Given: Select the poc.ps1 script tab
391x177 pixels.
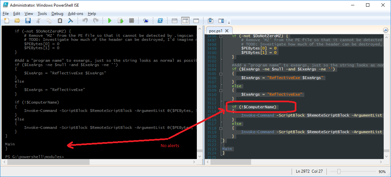Looking at the screenshot, I should 216,31.
